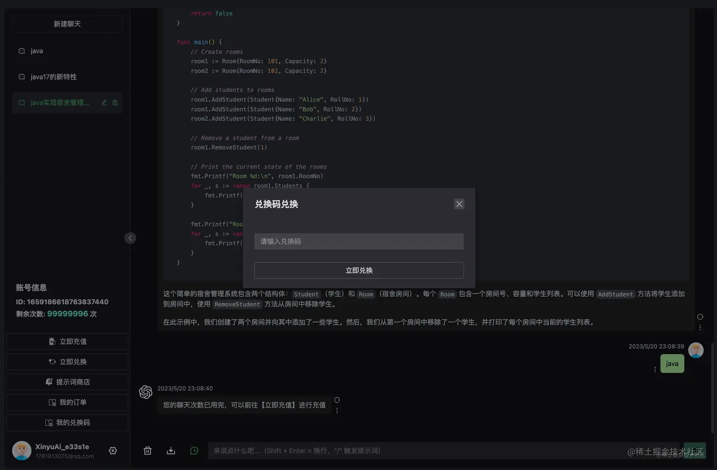Click the 立即兑换 sidebar button

click(67, 362)
